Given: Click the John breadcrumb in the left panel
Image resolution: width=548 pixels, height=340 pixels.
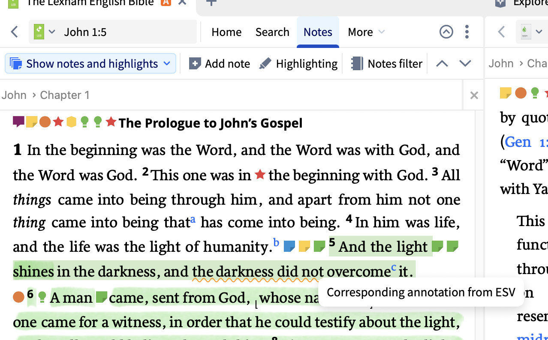Looking at the screenshot, I should click(x=14, y=95).
